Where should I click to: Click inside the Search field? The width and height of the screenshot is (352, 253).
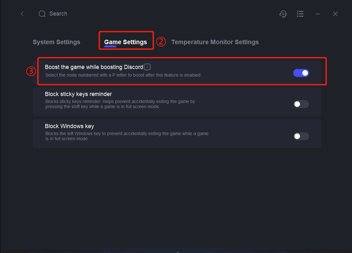click(x=58, y=14)
